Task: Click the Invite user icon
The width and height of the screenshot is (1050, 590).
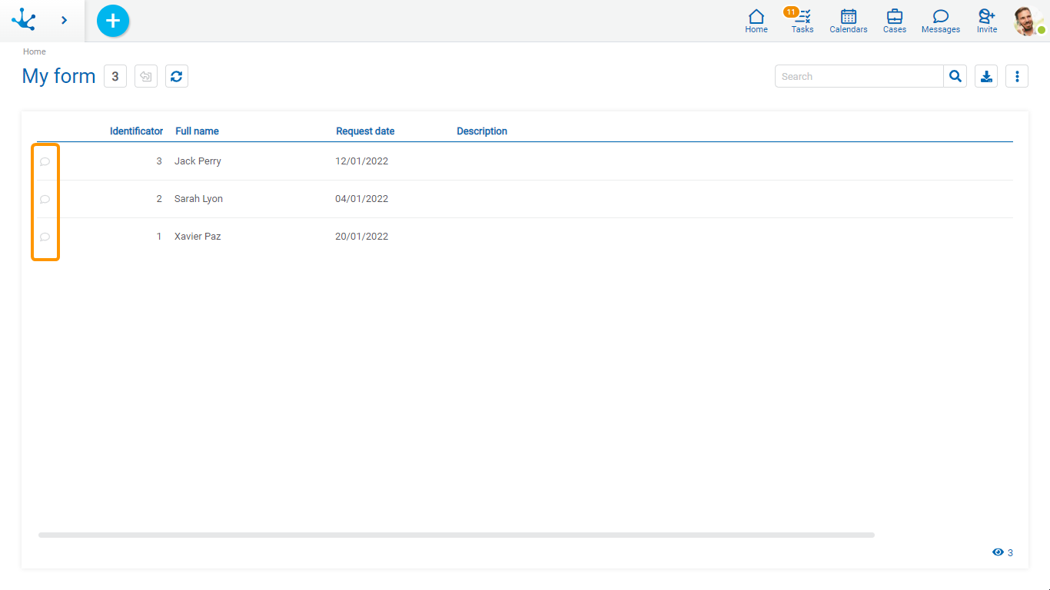Action: coord(987,21)
